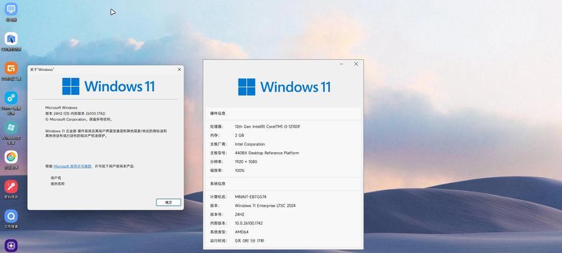Click computer name MININT-EBTG574
Screen dimensions: 562x253
250,197
